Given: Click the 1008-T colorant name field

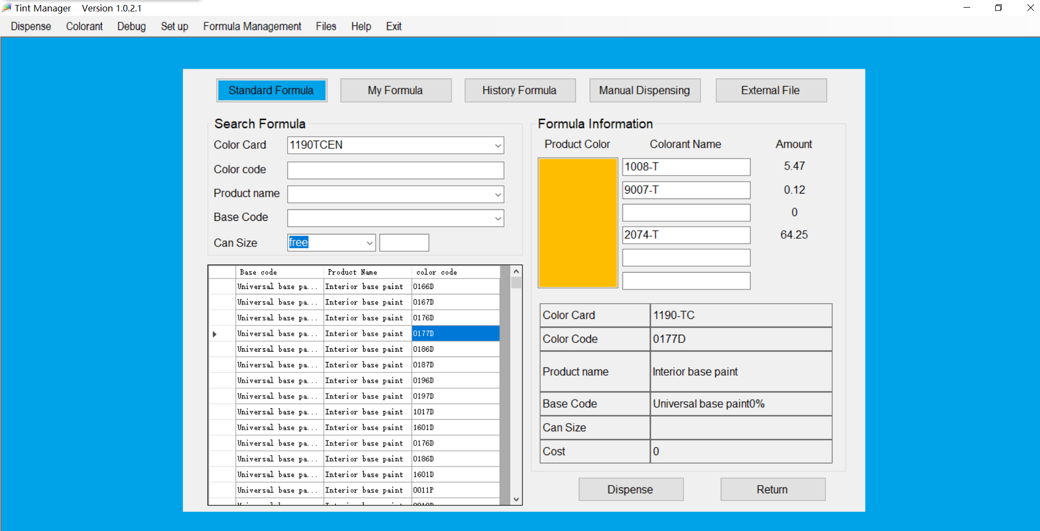Looking at the screenshot, I should click(x=686, y=167).
